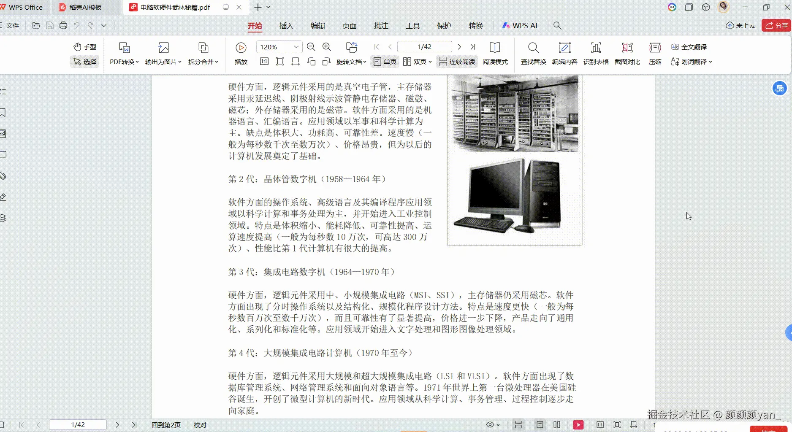The height and width of the screenshot is (432, 792).
Task: Click Proofread (校对) in status bar
Action: (x=200, y=425)
